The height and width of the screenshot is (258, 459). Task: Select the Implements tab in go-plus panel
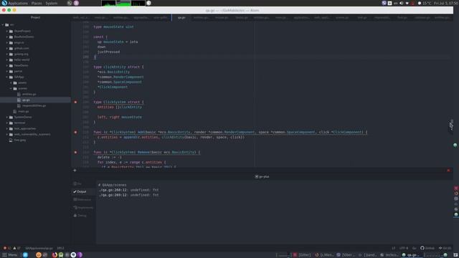(x=83, y=207)
